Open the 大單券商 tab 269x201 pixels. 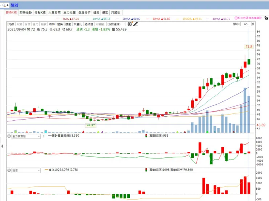coord(55,12)
